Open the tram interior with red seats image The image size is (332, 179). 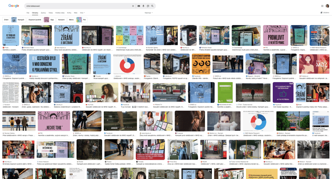point(214,149)
